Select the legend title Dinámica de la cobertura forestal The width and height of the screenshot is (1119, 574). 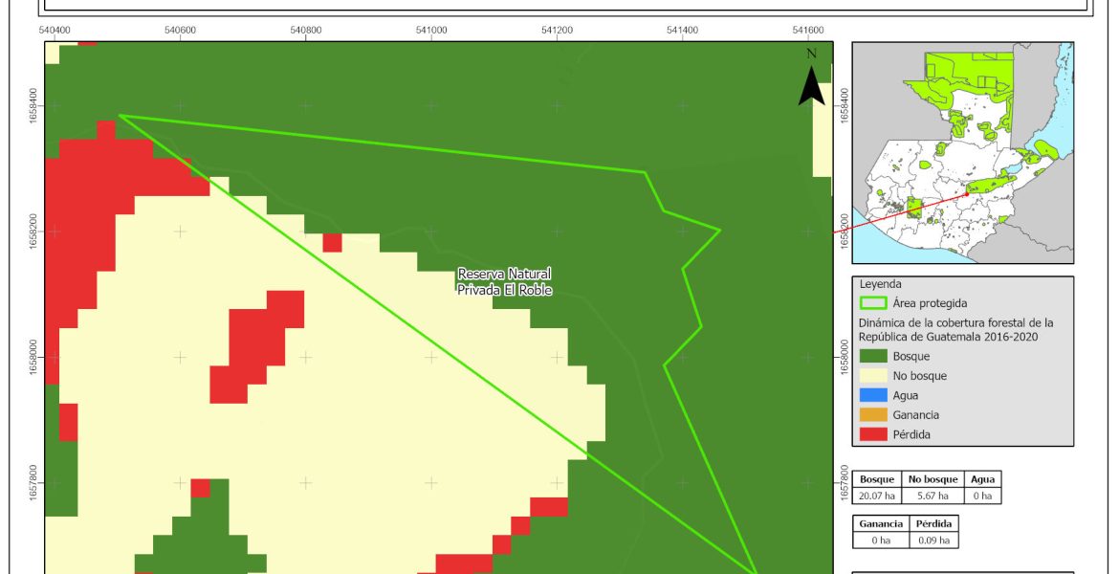[x=954, y=329]
